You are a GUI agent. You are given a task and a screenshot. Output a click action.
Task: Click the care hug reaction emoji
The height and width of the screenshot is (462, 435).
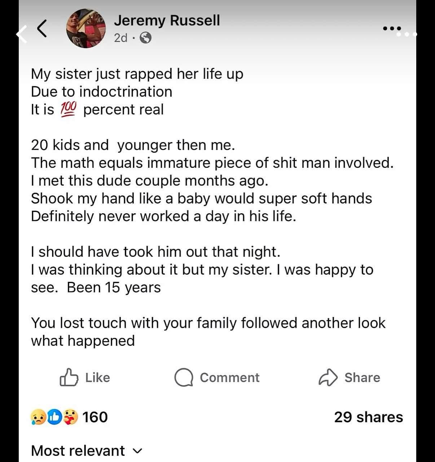click(70, 417)
